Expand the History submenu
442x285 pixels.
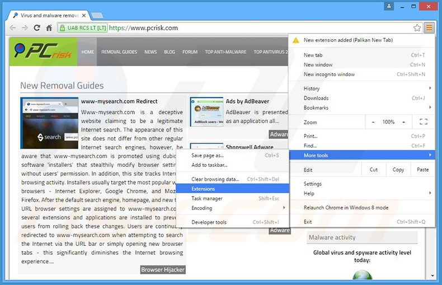(x=361, y=88)
